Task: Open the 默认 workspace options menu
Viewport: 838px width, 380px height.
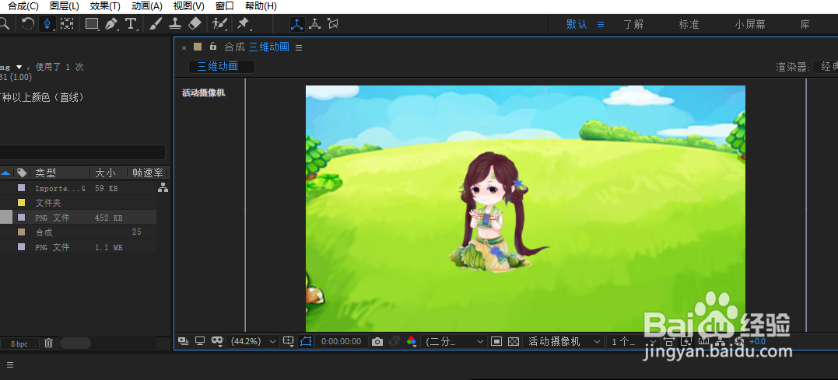Action: click(601, 25)
